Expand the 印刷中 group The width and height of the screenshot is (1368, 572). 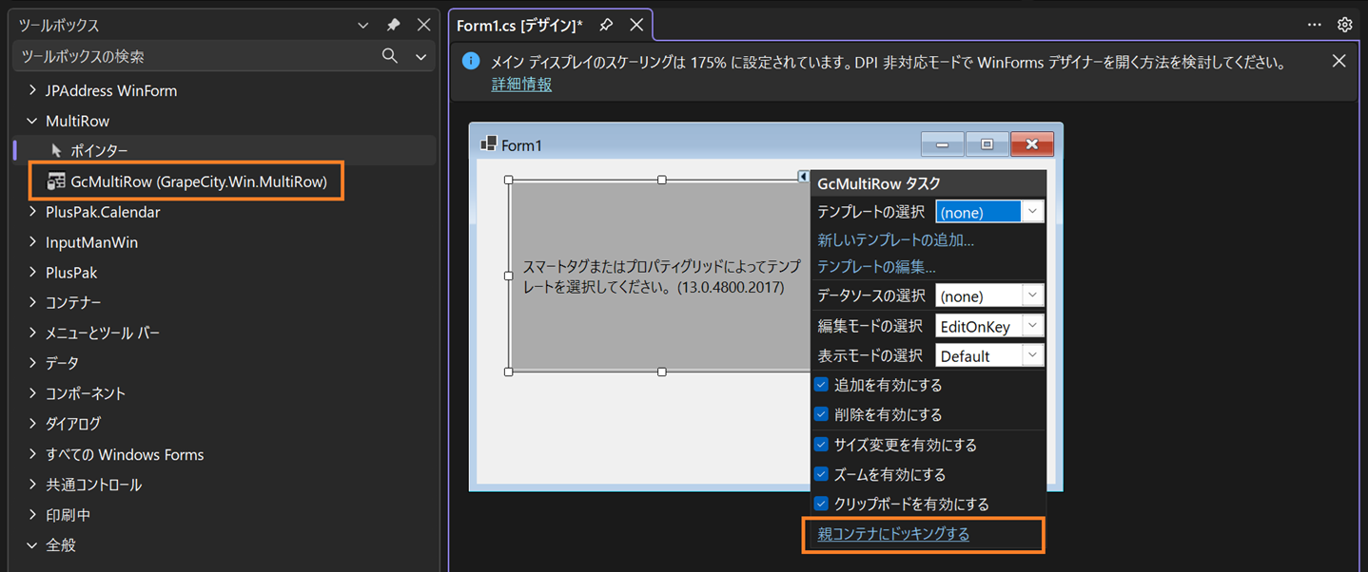(32, 515)
